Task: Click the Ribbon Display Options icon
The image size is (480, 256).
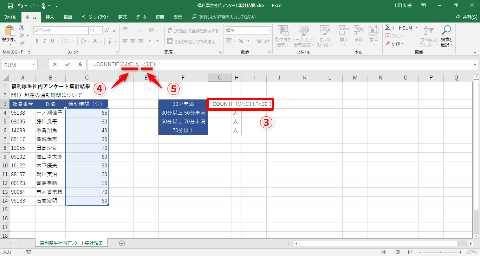Action: click(423, 6)
